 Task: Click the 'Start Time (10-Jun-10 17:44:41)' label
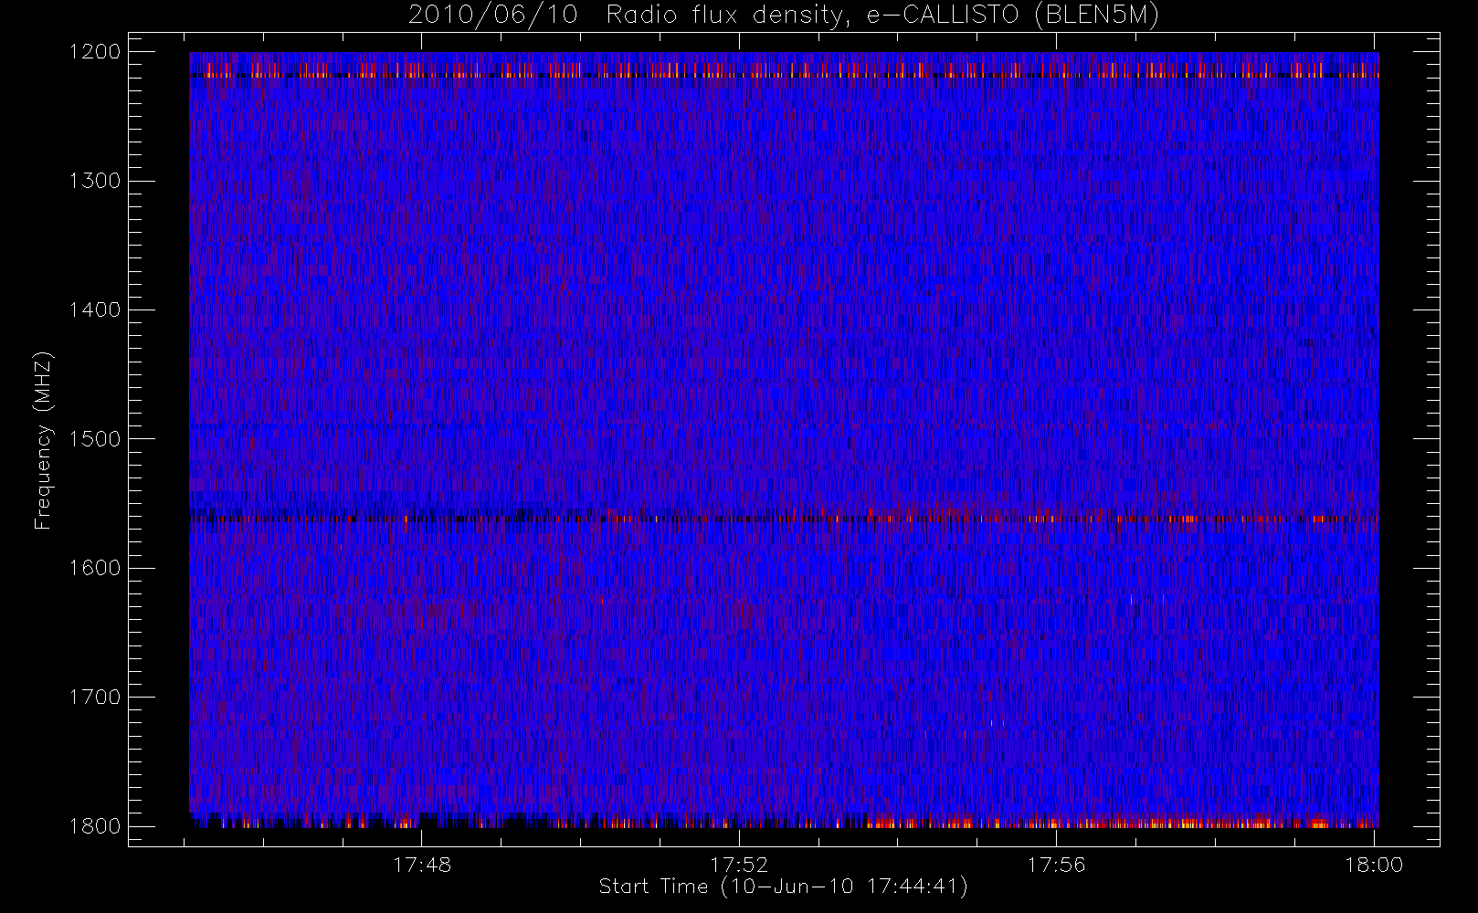click(784, 887)
